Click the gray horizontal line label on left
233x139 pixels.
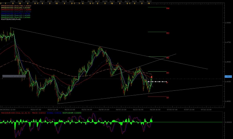[x=14, y=76]
